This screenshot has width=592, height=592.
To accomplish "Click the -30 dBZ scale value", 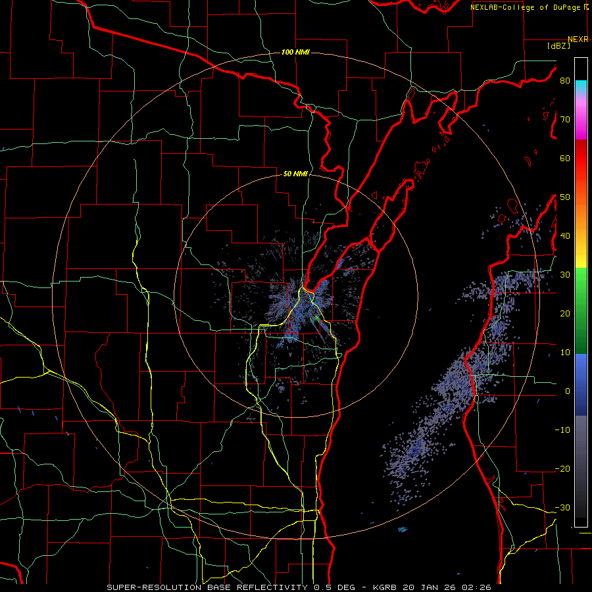I will point(562,508).
